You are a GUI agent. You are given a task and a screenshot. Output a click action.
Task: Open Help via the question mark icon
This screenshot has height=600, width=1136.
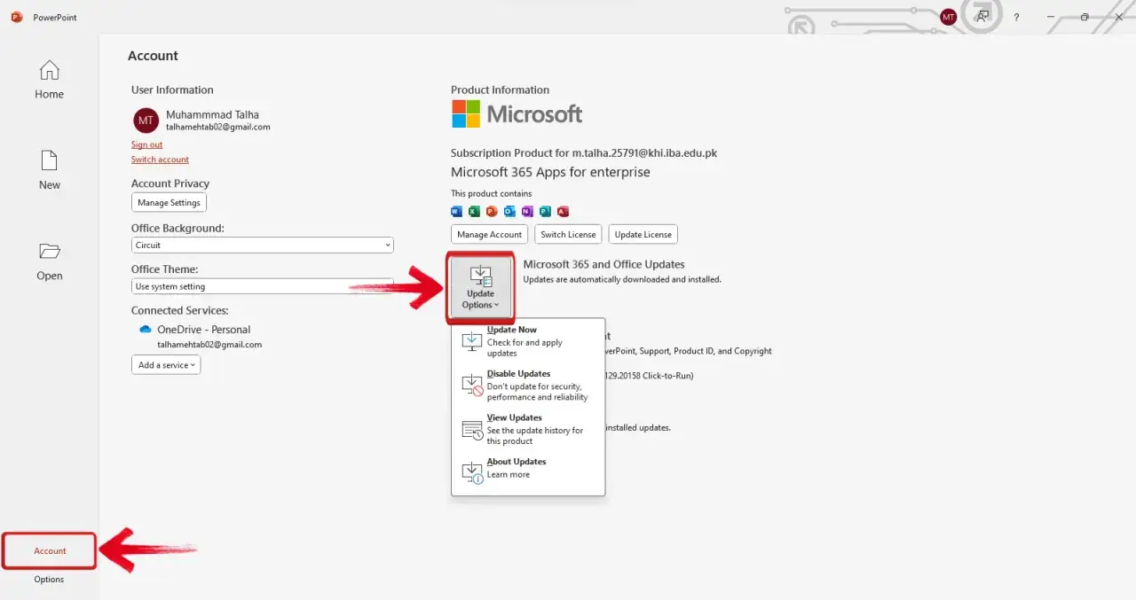(1016, 17)
